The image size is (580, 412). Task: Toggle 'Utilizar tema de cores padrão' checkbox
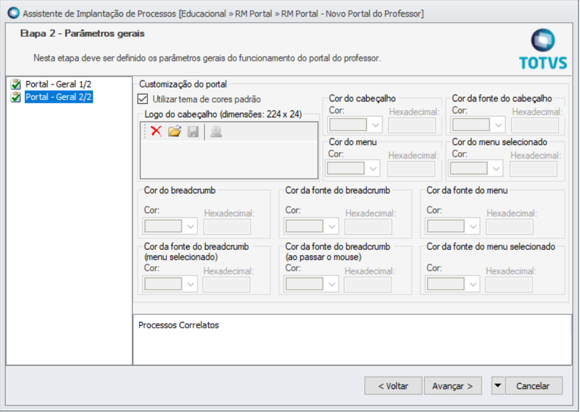pyautogui.click(x=143, y=99)
